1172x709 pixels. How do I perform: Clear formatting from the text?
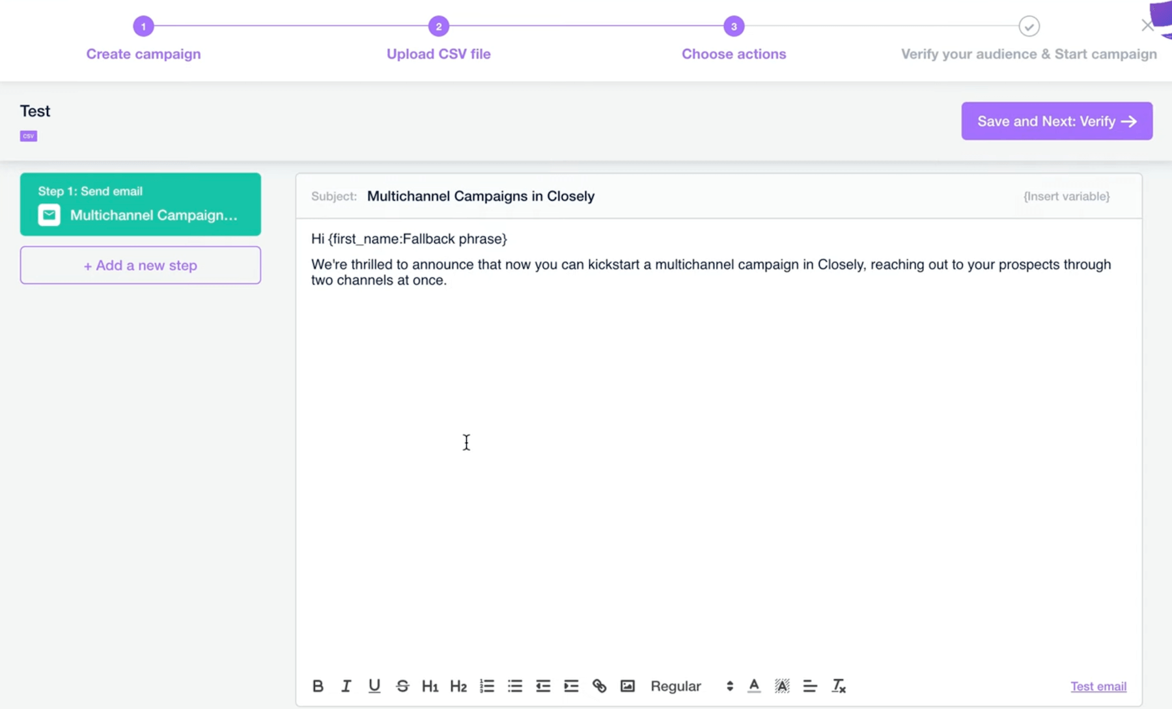point(839,686)
